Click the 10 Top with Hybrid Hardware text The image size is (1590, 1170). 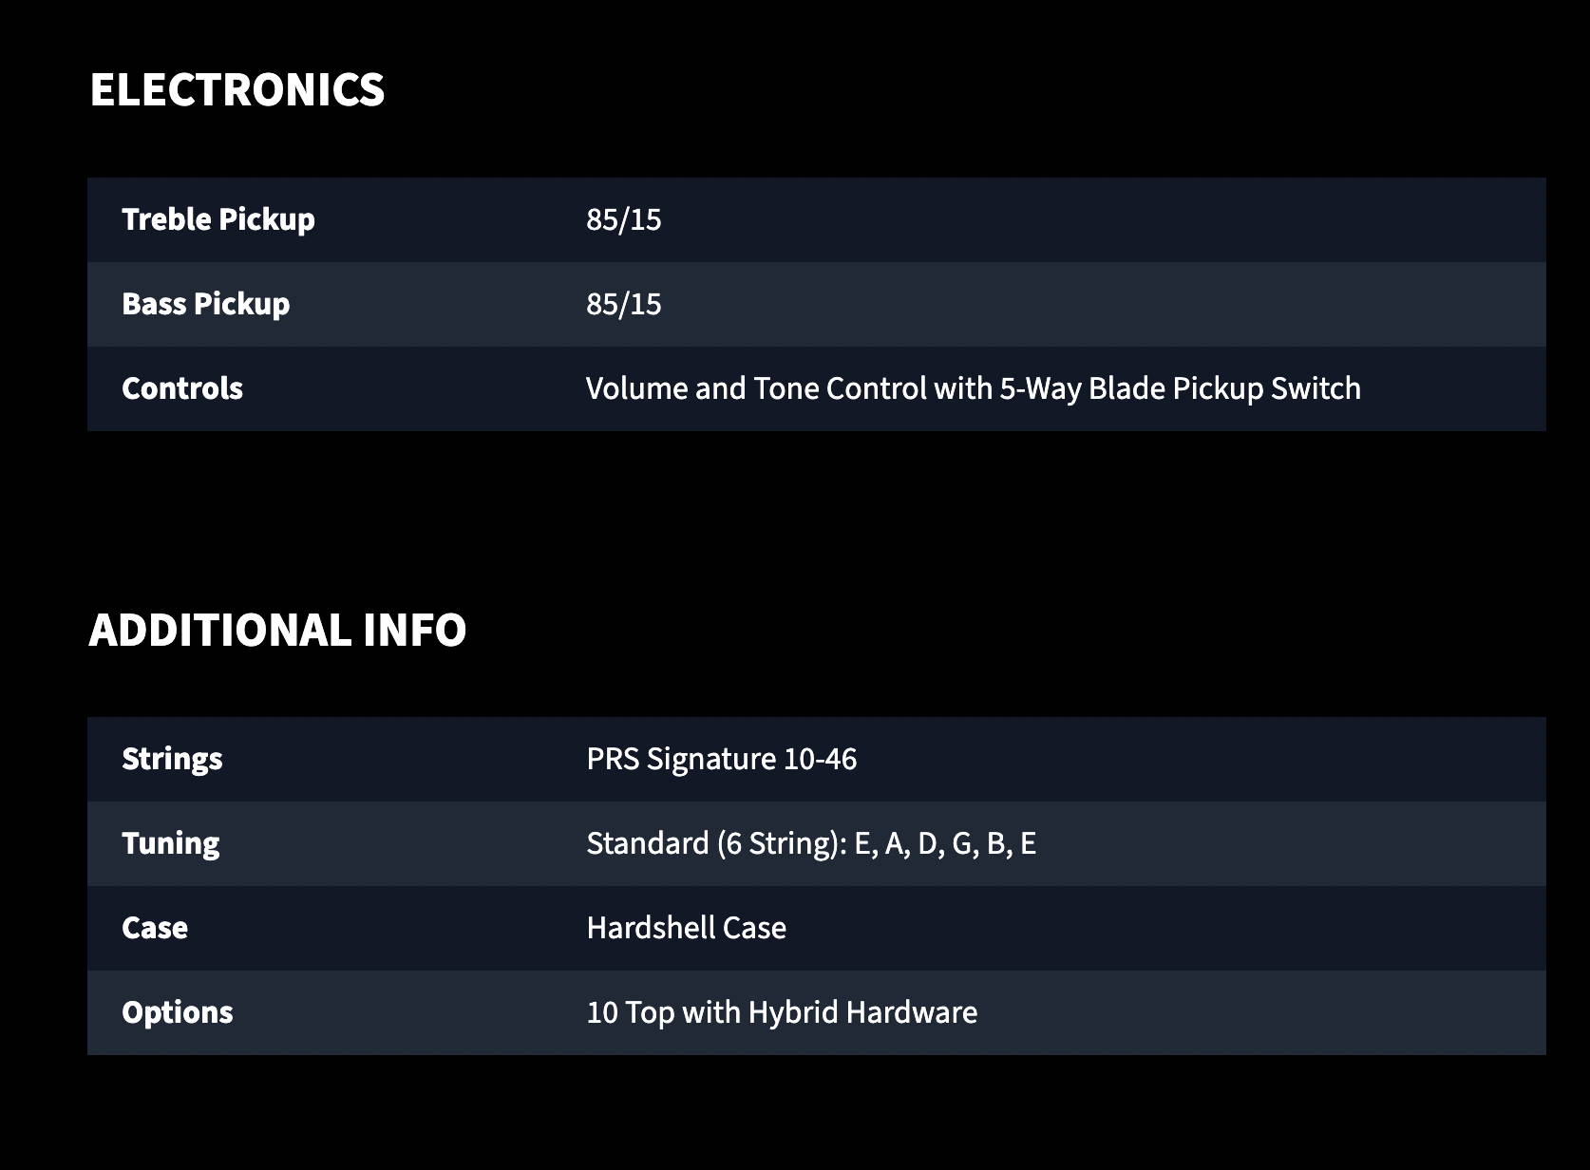pyautogui.click(x=782, y=1012)
